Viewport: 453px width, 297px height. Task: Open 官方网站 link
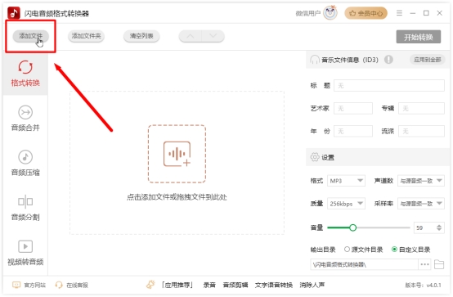pos(29,286)
